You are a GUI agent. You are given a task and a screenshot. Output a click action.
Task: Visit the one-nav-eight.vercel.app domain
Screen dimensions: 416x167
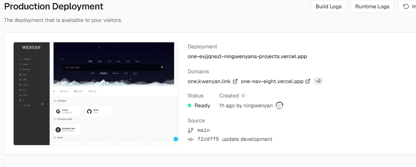(x=272, y=81)
